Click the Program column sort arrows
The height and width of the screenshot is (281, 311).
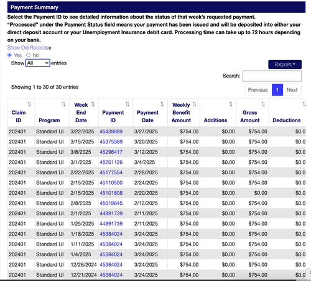63,104
